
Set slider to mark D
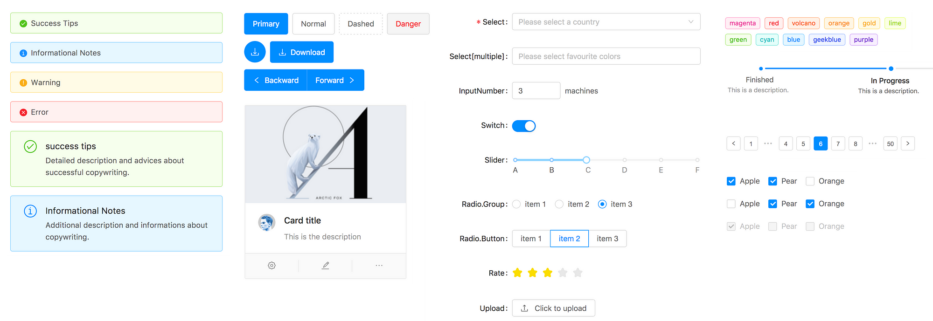point(625,160)
